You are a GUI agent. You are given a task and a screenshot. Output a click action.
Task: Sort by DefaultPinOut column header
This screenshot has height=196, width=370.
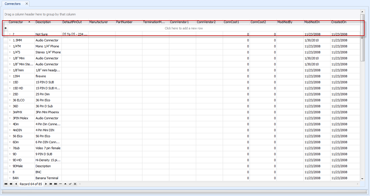[75, 22]
